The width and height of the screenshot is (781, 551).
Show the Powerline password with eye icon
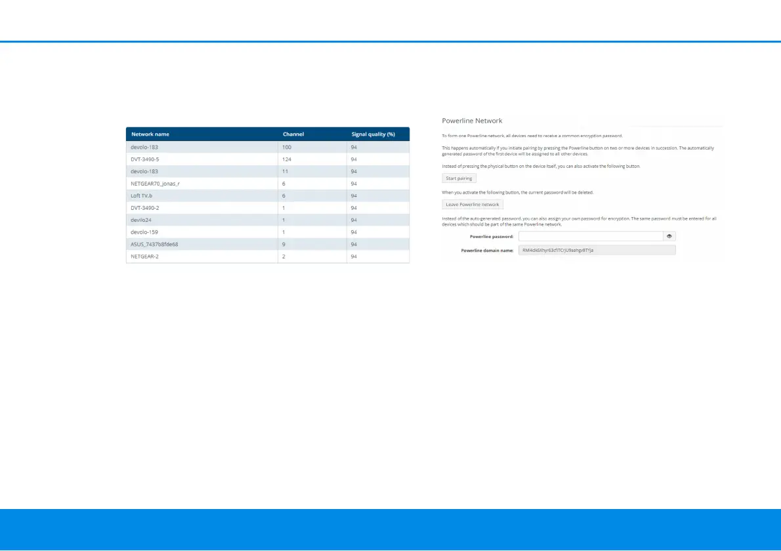click(x=669, y=236)
